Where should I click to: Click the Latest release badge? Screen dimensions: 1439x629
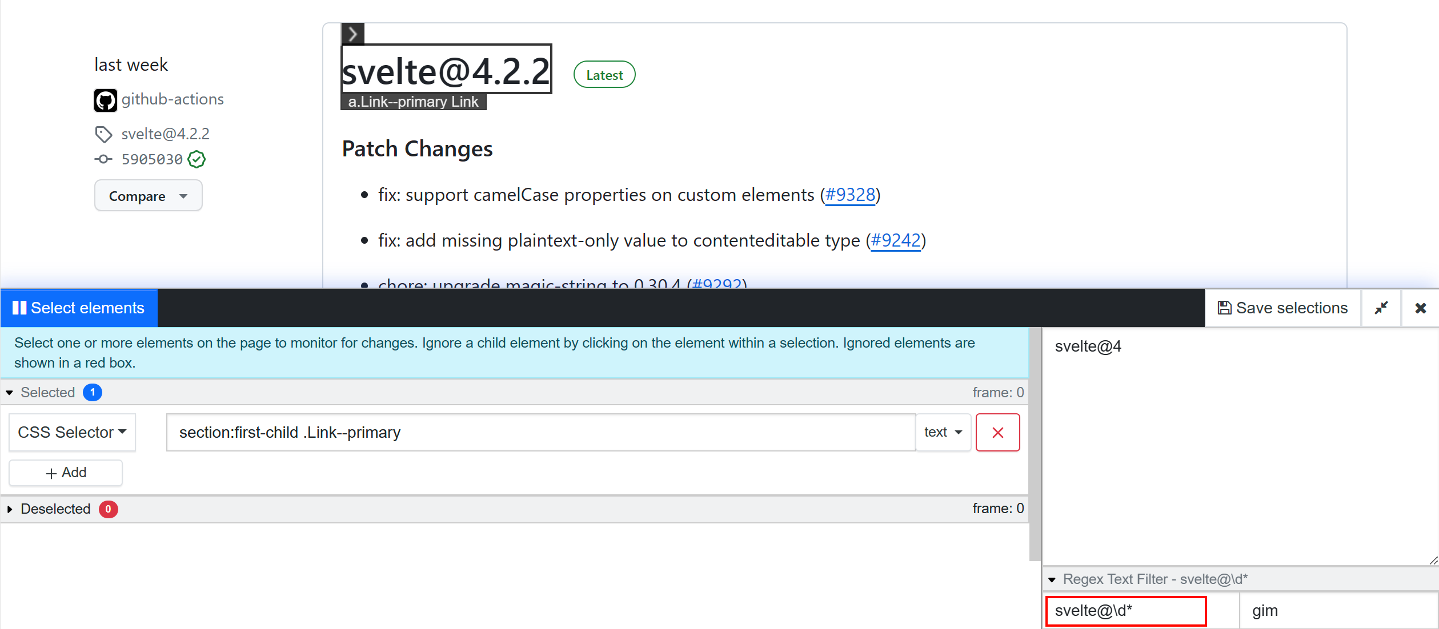(604, 75)
